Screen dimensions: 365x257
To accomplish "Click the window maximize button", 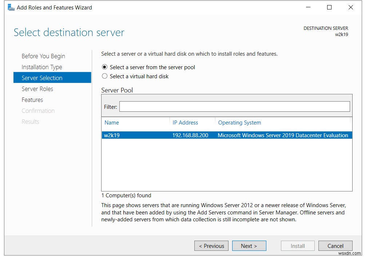I will pos(329,7).
